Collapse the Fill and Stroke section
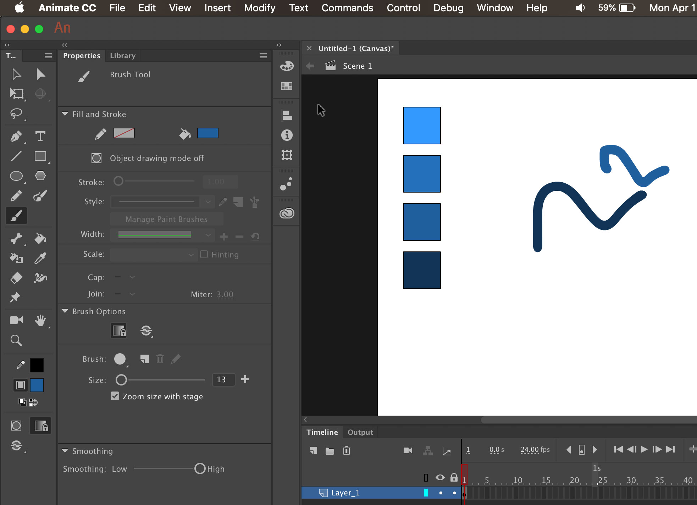The image size is (697, 505). click(65, 114)
